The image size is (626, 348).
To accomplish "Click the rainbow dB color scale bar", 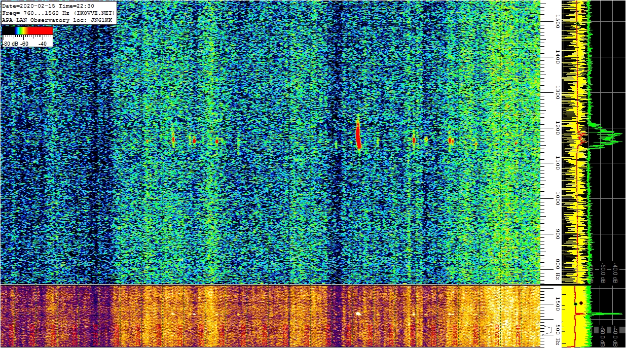I will pos(27,31).
